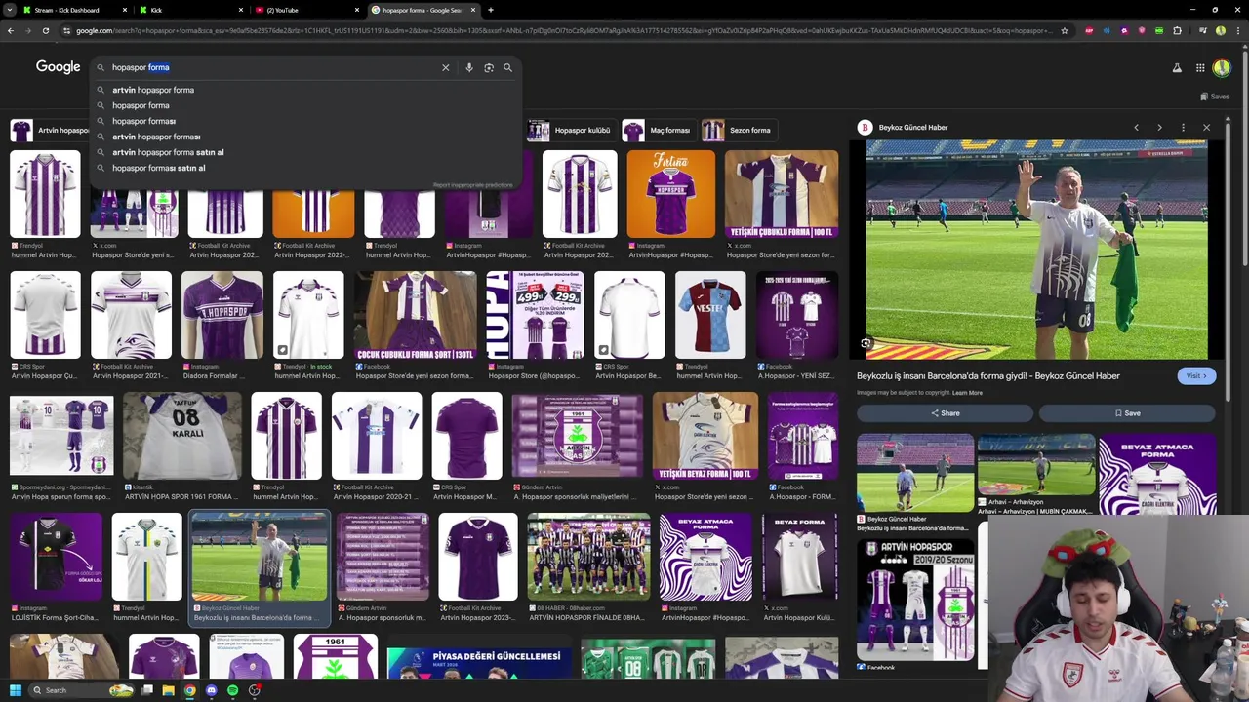Close the YouTube tab
Screen dimensions: 1249x702
point(357,10)
